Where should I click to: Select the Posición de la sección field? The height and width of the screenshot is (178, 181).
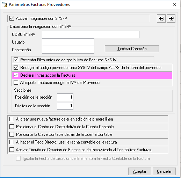pos(65,97)
